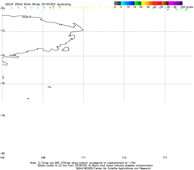Click the yellow segment of the color bar
This screenshot has width=194, height=170.
click(145, 3)
